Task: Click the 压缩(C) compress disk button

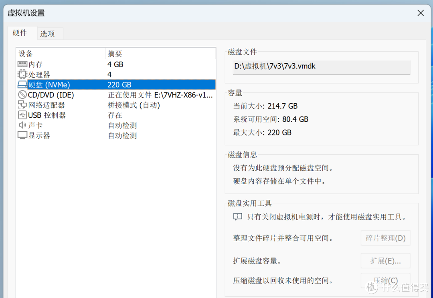Action: click(x=385, y=280)
